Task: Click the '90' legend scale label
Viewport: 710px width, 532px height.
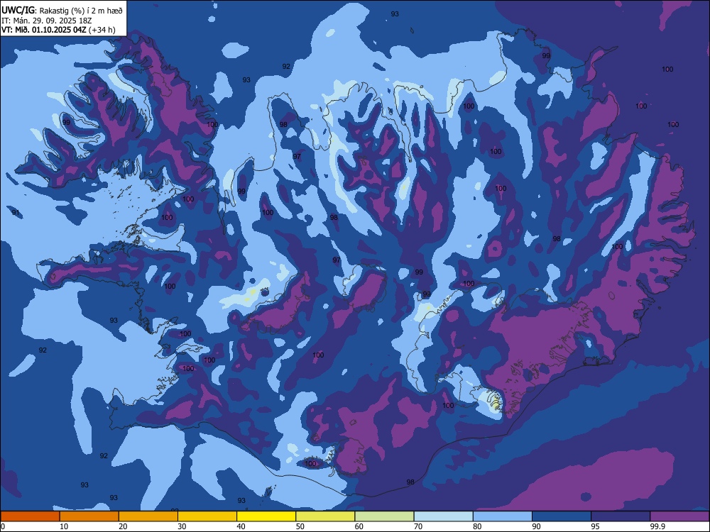Action: pyautogui.click(x=536, y=526)
